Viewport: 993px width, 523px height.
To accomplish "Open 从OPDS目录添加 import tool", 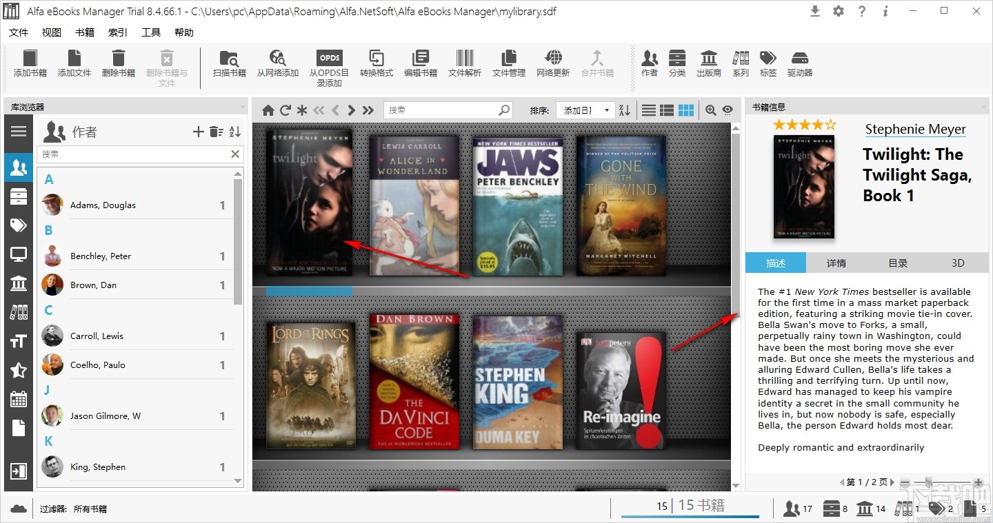I will pos(329,65).
